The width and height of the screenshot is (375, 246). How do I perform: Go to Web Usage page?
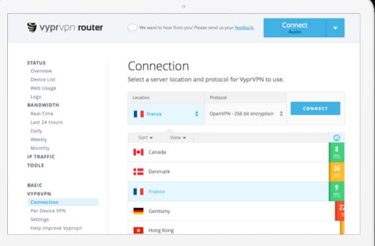[x=44, y=88]
